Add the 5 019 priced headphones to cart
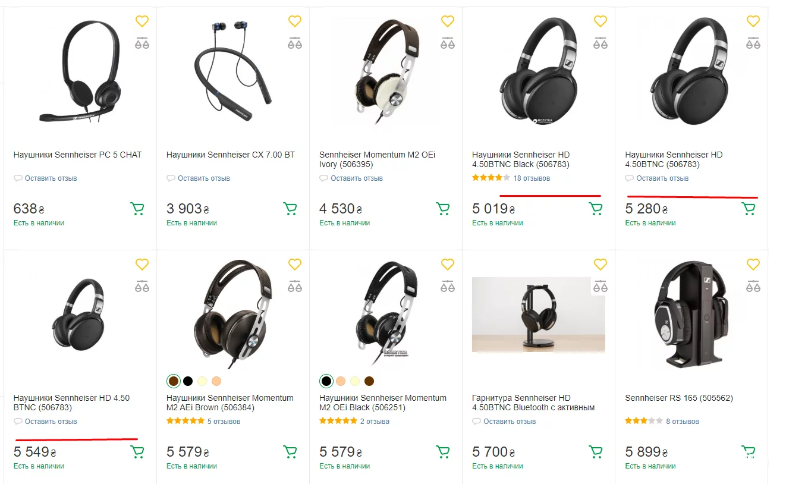Screen dimensions: 786x484 point(596,209)
